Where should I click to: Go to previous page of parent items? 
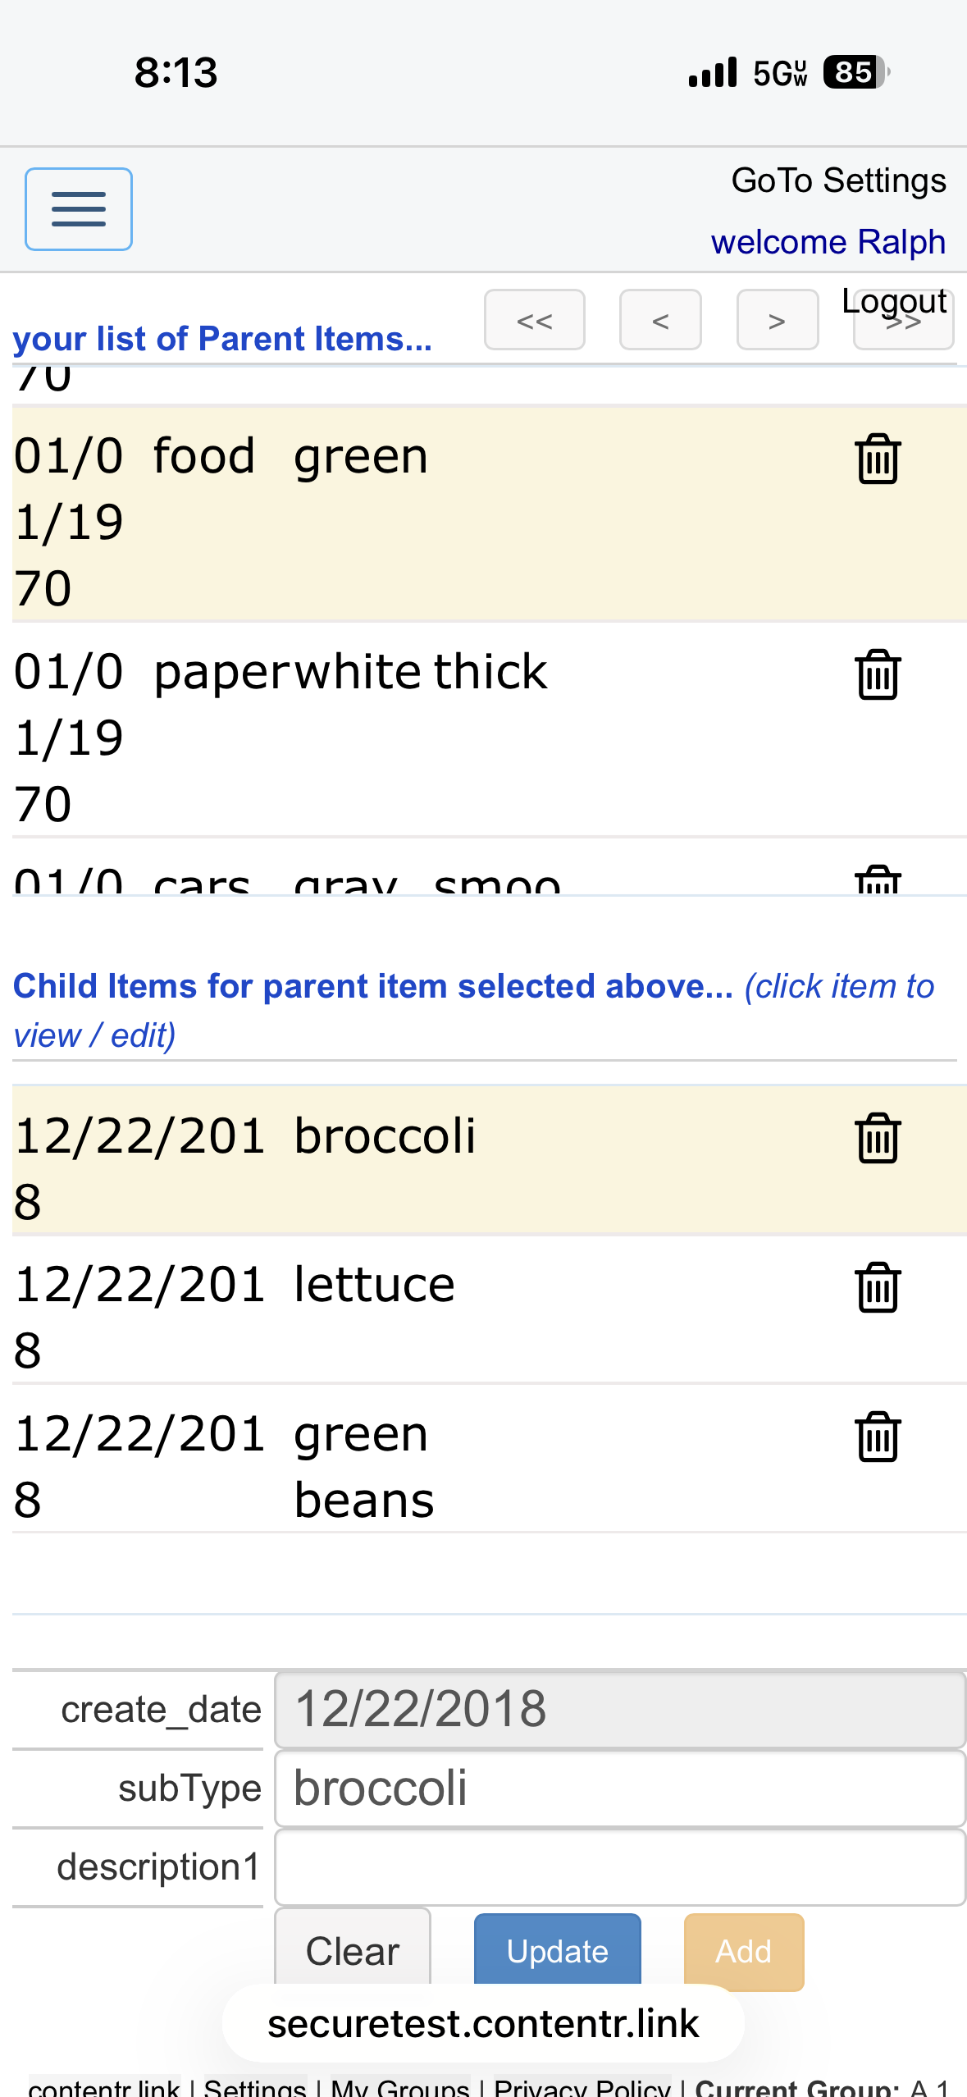click(x=660, y=320)
